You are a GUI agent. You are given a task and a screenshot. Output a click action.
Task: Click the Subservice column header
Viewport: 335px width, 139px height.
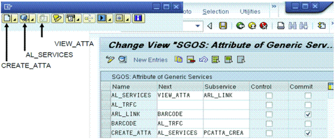(226, 87)
